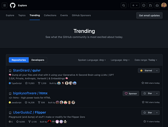Star the UberGuidoZ / Flipper repository
Image resolution: width=168 pixels, height=127 pixels.
tap(148, 113)
